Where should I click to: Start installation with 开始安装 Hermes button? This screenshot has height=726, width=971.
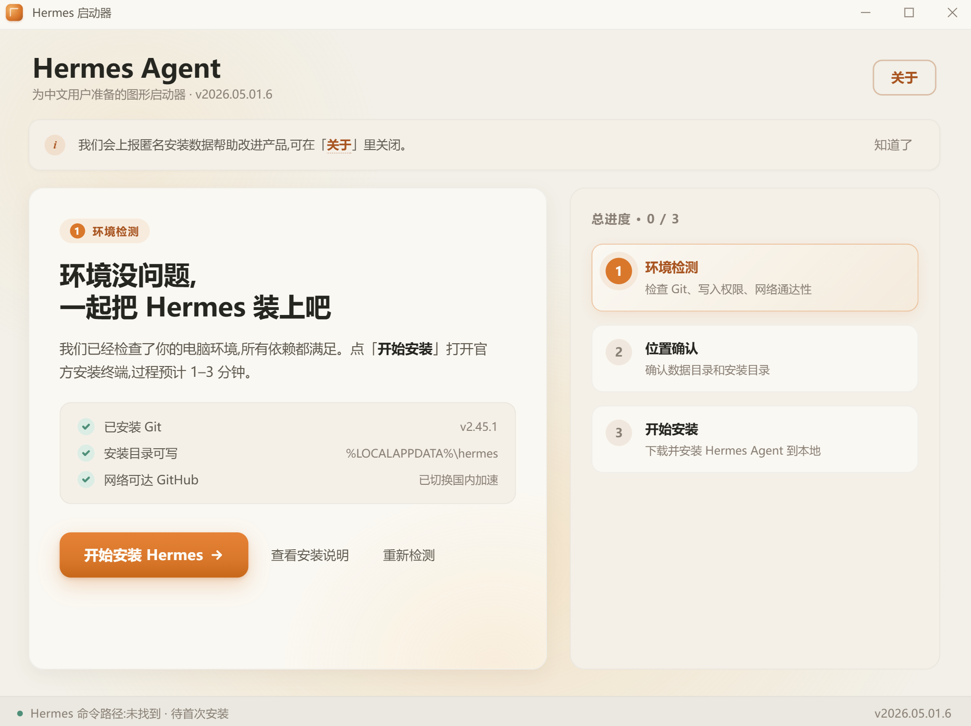coord(154,555)
